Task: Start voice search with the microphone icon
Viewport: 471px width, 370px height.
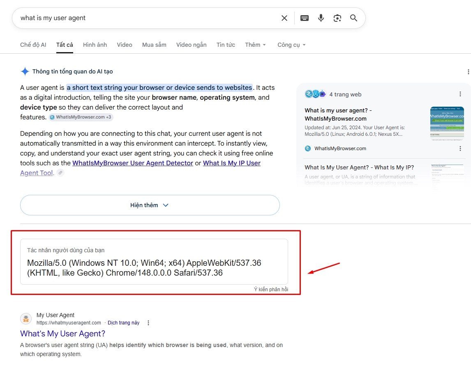Action: point(321,18)
